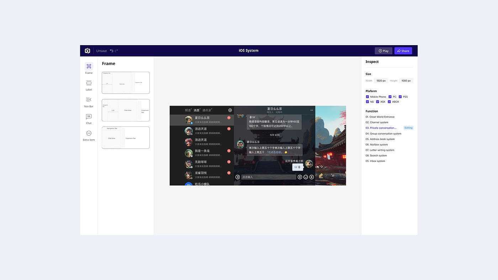Click the 夏日么么茶 title in the chat header

pyautogui.click(x=275, y=109)
